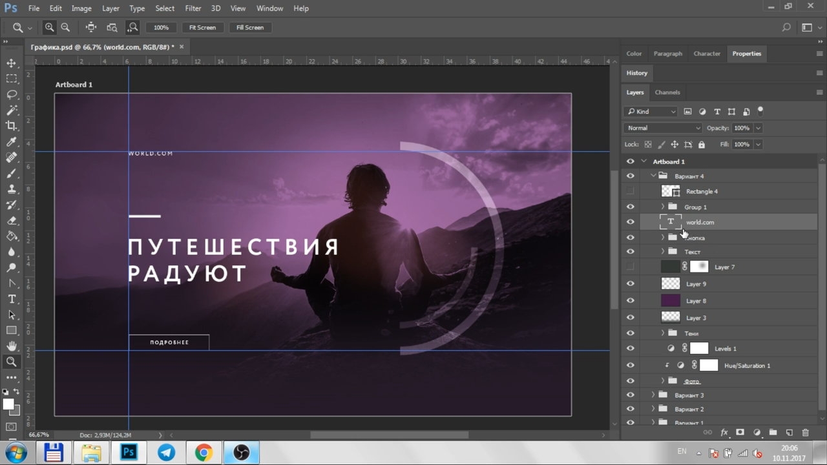Expand the Текст group
The image size is (827, 465).
coord(662,251)
